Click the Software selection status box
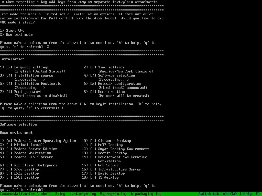This screenshot has width=262, height=196. pos(93,76)
